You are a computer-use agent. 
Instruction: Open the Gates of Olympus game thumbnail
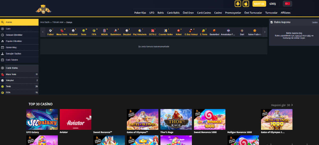[x=142, y=119]
